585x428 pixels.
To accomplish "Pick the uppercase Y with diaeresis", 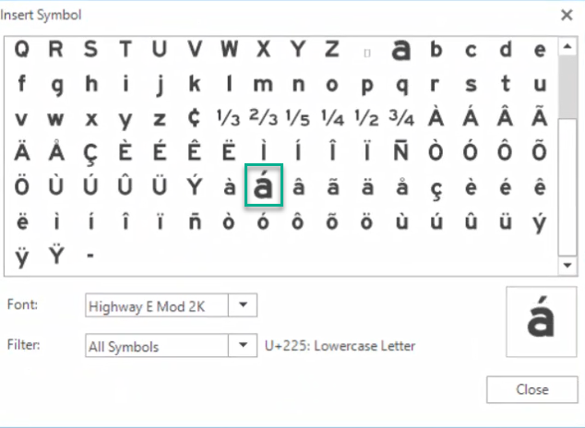I will click(55, 256).
